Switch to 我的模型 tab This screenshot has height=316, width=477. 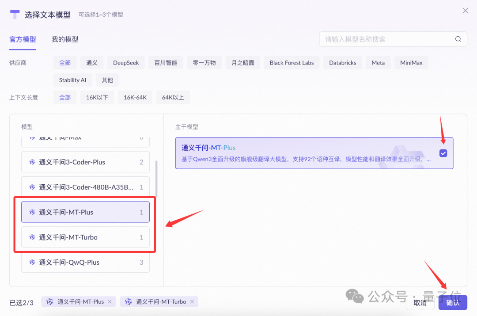65,39
